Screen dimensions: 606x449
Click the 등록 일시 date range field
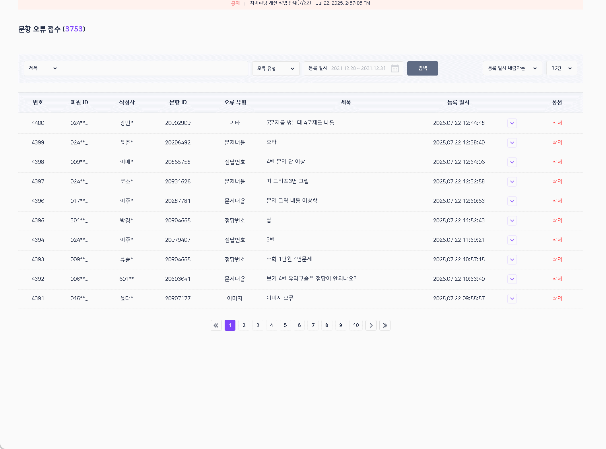(358, 68)
